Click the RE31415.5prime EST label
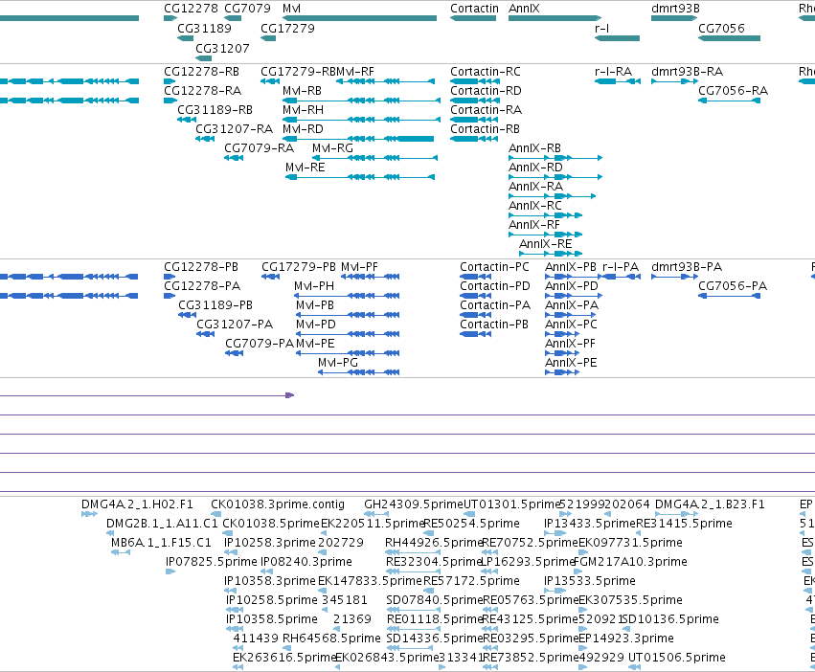The height and width of the screenshot is (672, 815). pos(684,524)
